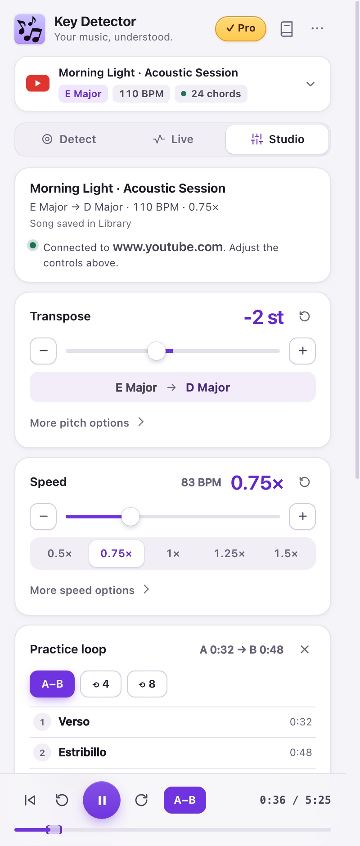Screen dimensions: 360x846
Task: Skip forward with the clockwise arrow icon
Action: pyautogui.click(x=141, y=800)
